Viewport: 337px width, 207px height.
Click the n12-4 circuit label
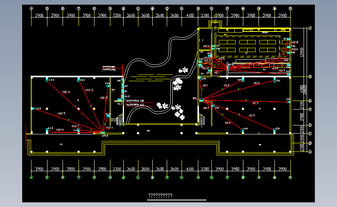click(x=66, y=92)
